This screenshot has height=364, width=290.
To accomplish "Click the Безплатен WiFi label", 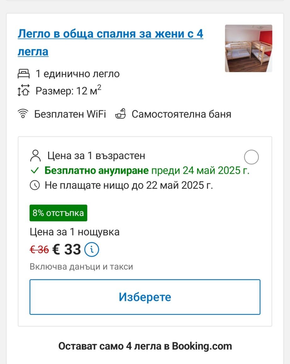I will (x=70, y=114).
